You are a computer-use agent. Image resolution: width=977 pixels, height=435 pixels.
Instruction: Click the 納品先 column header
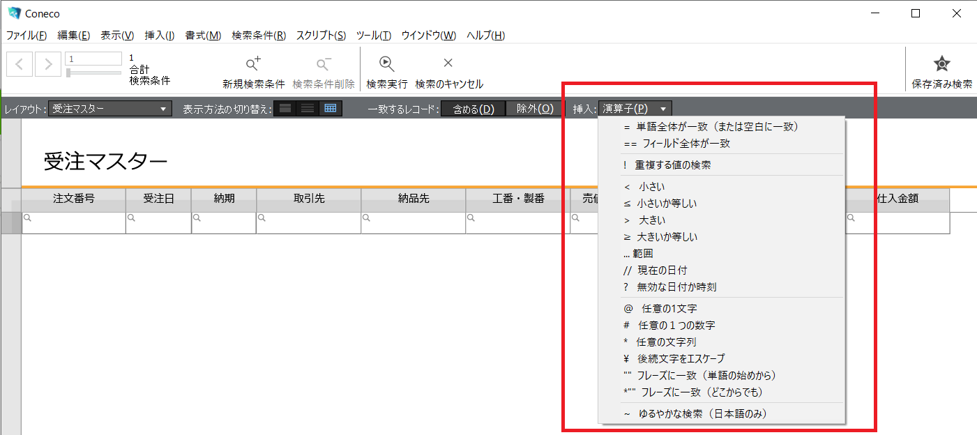click(414, 199)
